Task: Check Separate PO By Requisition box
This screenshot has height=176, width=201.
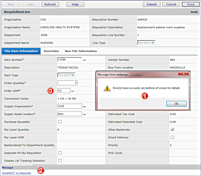Action: point(60,153)
